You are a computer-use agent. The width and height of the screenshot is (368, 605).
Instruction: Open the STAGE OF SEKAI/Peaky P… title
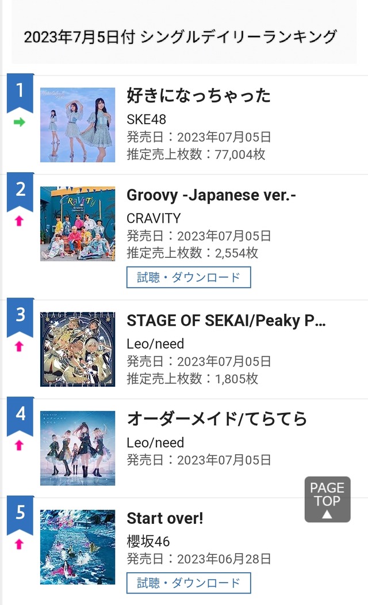coord(226,320)
